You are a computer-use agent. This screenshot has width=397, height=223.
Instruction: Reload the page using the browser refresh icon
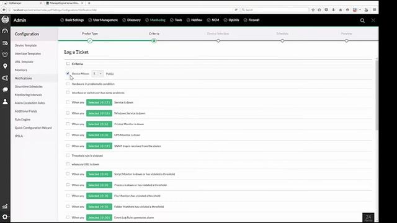(236, 10)
